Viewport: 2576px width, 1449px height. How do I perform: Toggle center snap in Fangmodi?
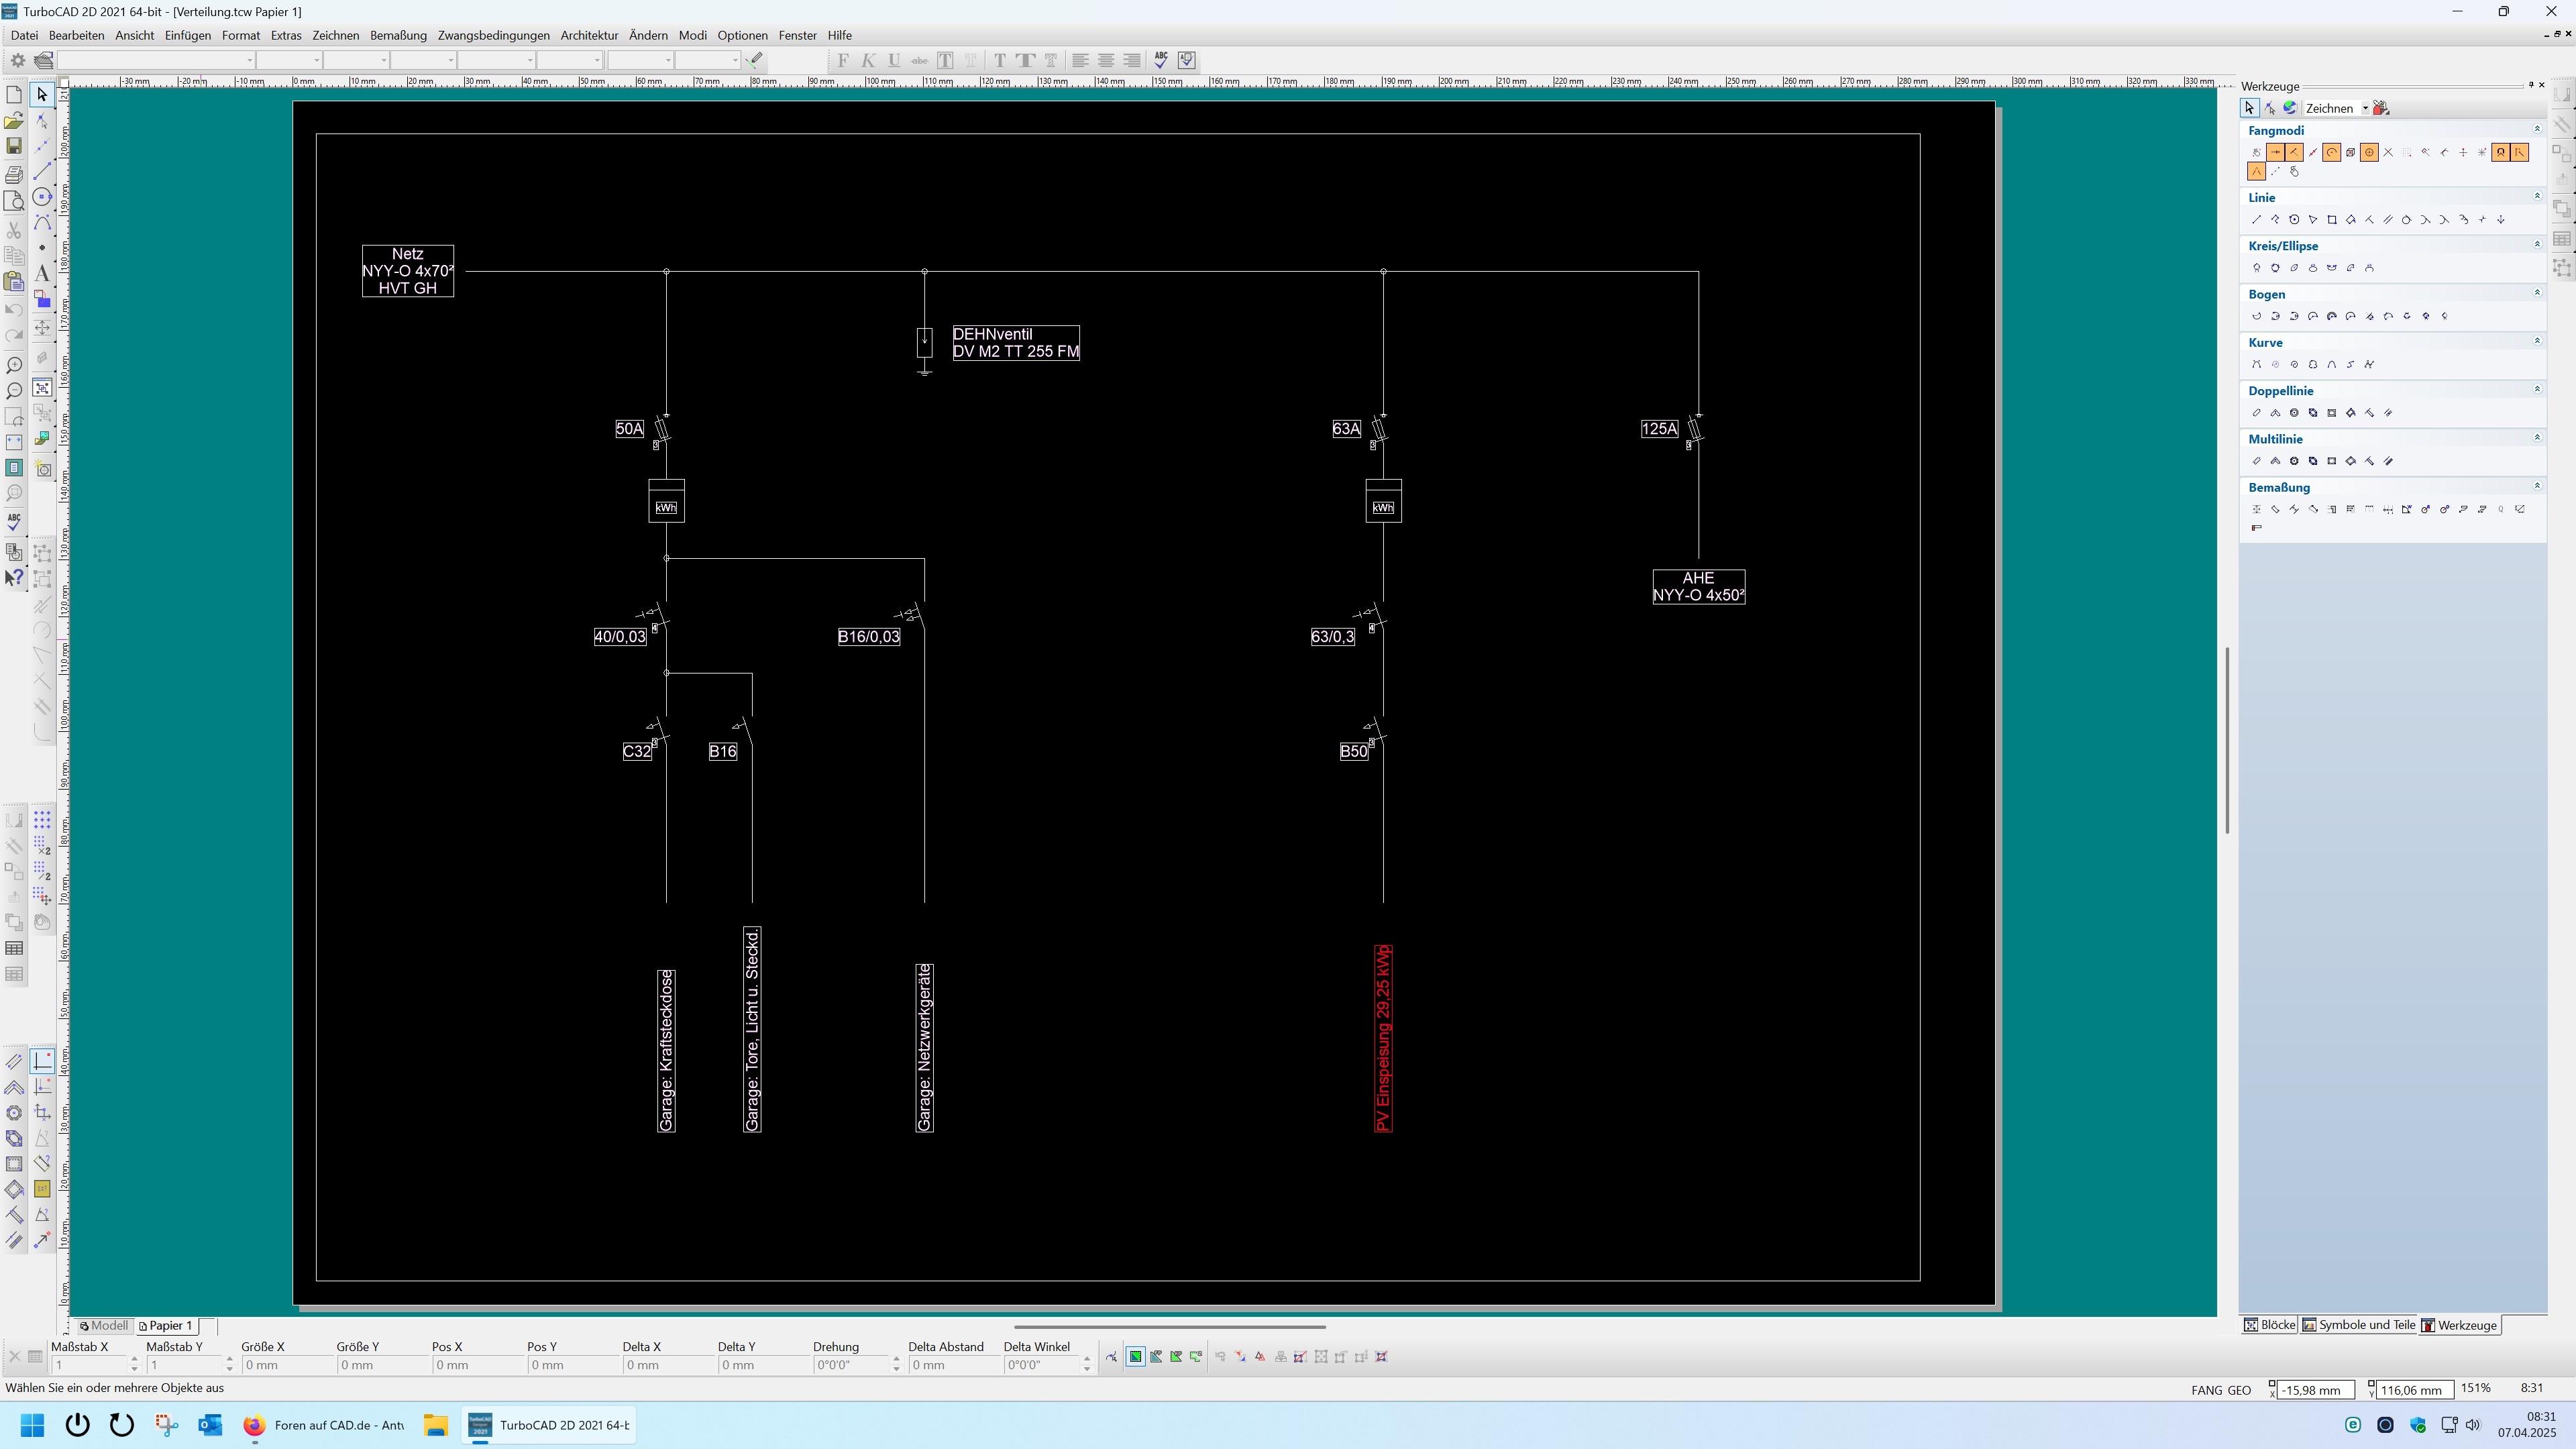pyautogui.click(x=2331, y=153)
